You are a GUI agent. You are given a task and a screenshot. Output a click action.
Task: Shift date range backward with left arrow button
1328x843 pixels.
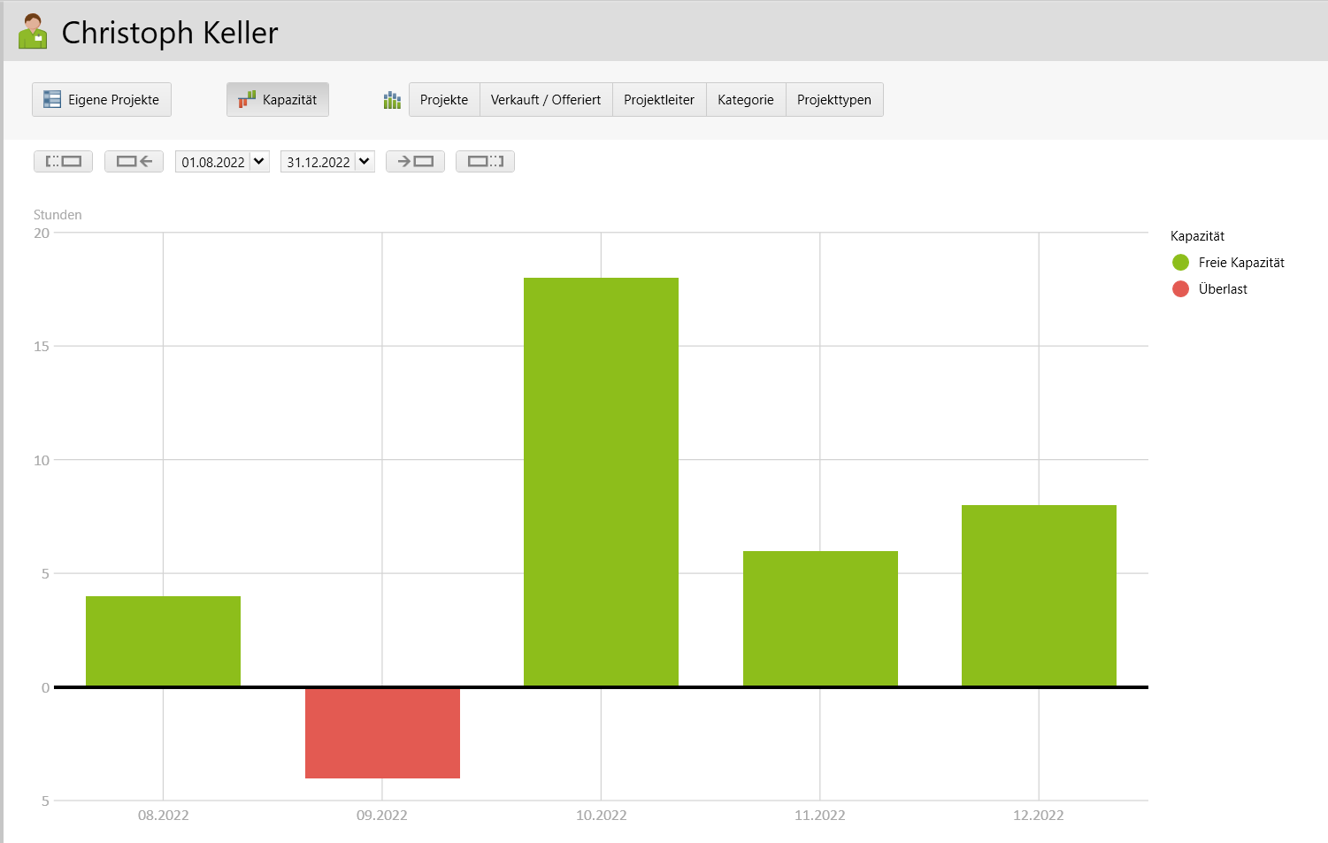pyautogui.click(x=134, y=162)
